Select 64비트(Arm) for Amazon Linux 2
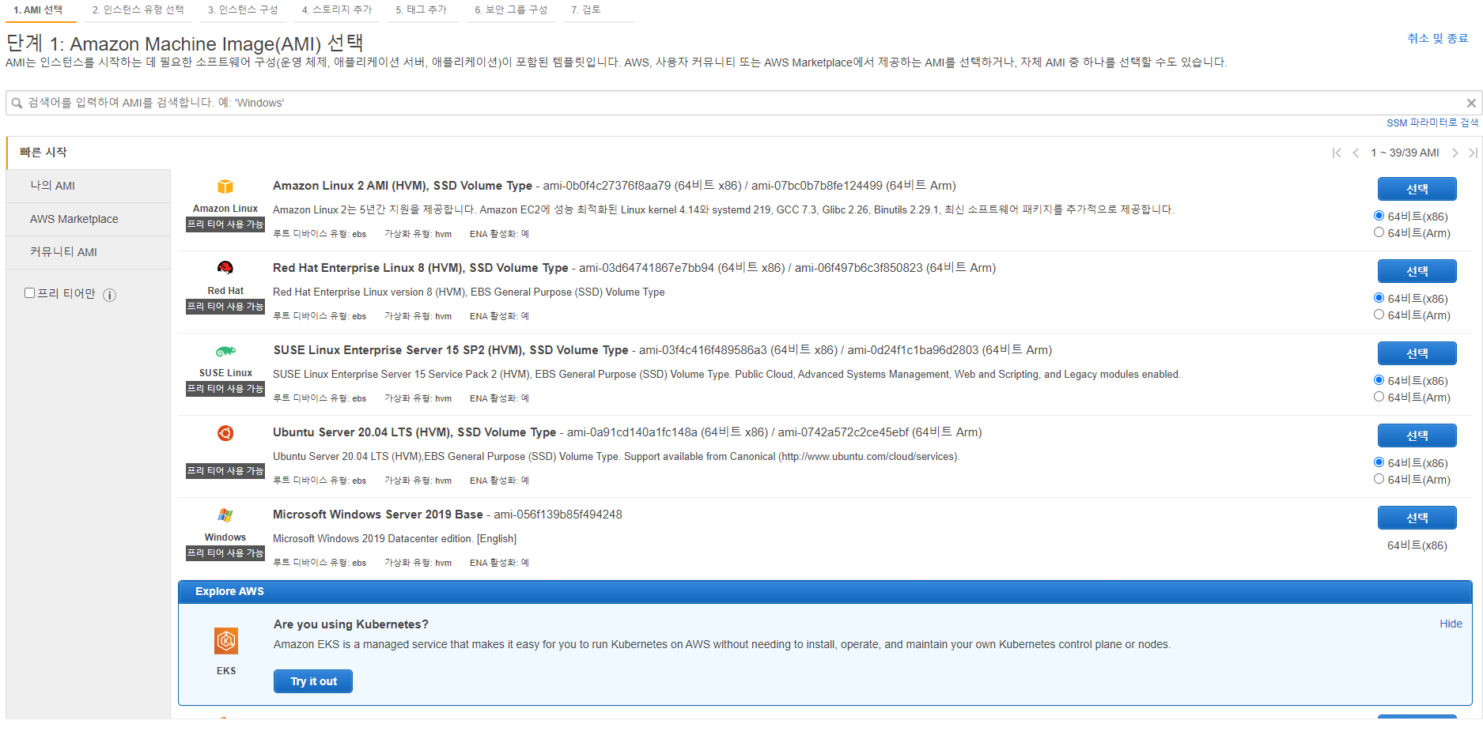 1379,232
